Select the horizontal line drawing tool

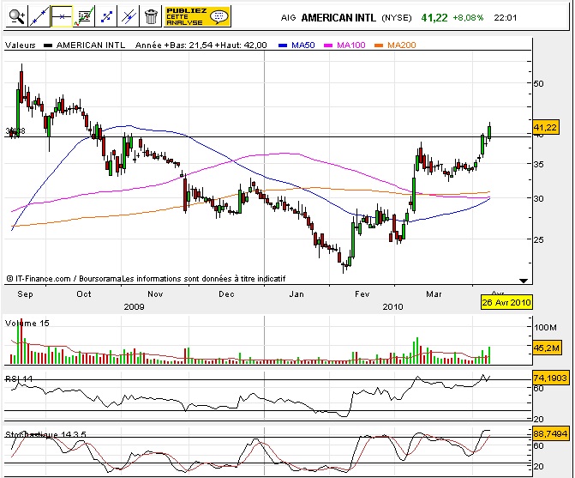(62, 16)
